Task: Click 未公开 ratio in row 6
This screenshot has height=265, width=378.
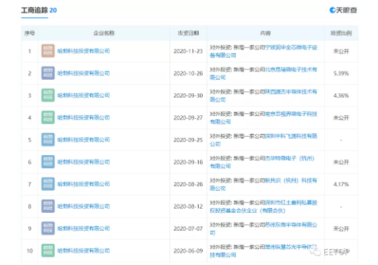Action: 341,162
